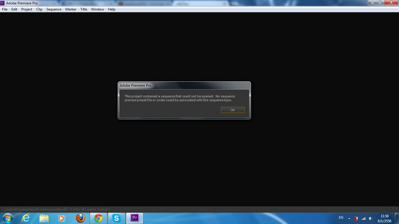Open the Marker menu

pos(71,9)
